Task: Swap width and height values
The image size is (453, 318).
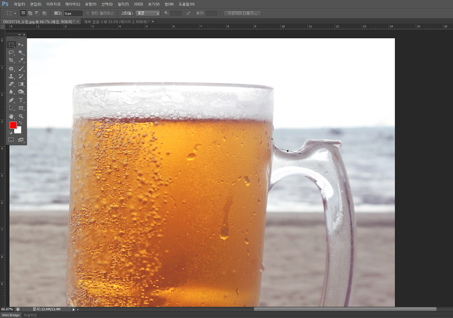Action: (188, 13)
